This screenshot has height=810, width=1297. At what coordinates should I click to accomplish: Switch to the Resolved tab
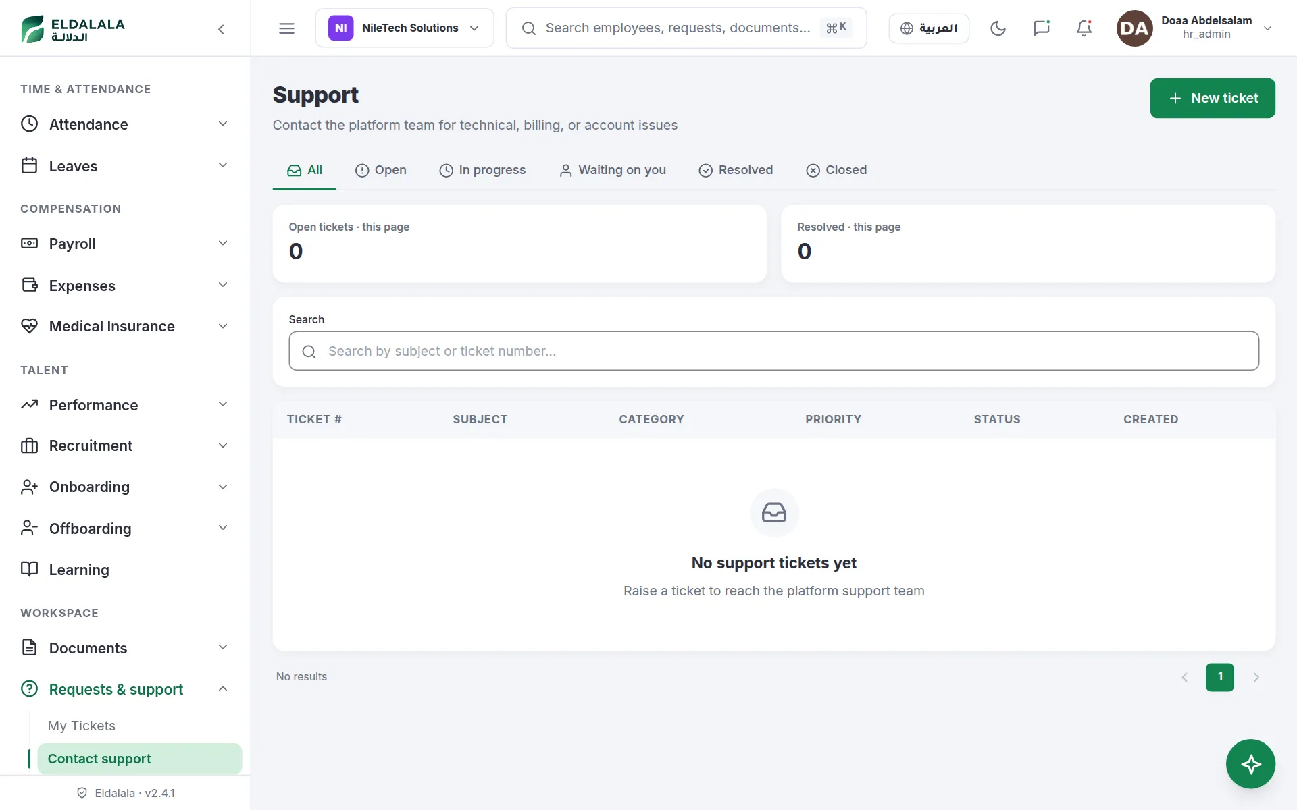click(x=736, y=170)
